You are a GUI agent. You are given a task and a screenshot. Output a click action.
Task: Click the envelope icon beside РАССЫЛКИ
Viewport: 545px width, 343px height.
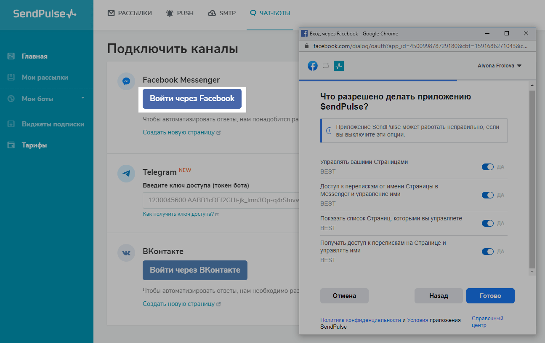pos(111,13)
